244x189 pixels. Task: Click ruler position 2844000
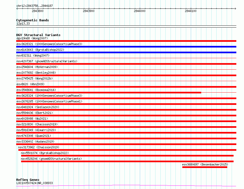140,11
